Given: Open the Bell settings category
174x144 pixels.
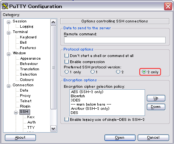Looking at the screenshot, I should [23, 43].
